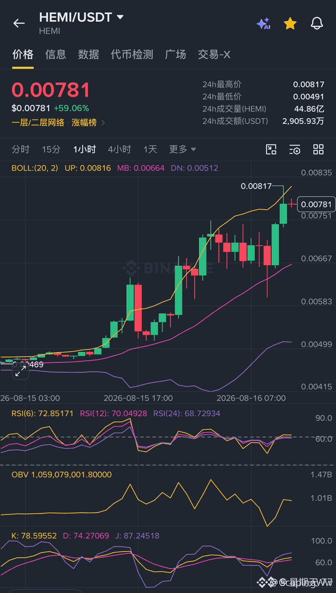Open the 代币检测 tab
This screenshot has width=336, height=593.
132,54
